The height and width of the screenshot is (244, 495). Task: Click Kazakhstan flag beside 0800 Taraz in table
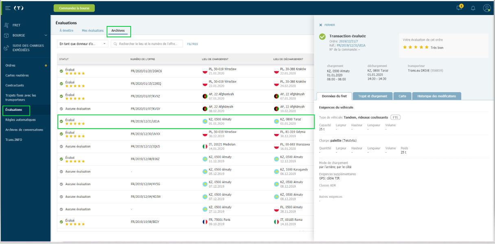(276, 121)
